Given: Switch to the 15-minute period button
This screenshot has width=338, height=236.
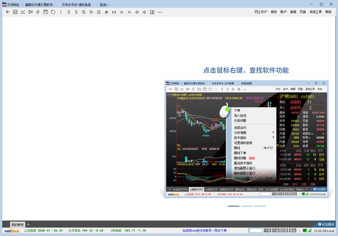Looking at the screenshot, I should tap(83, 12).
